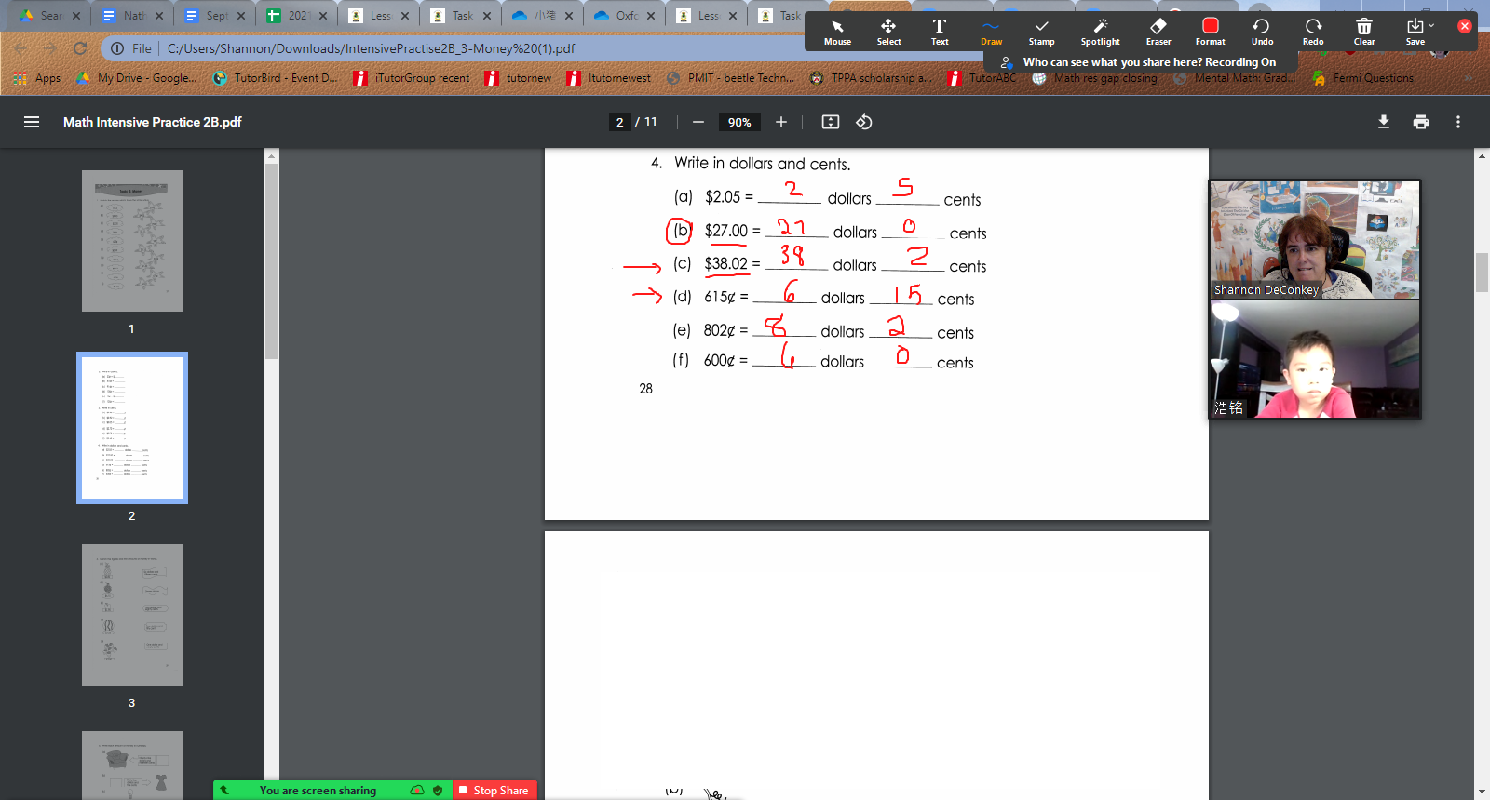The image size is (1490, 800).
Task: Click the page number 28 footer
Action: coord(645,389)
